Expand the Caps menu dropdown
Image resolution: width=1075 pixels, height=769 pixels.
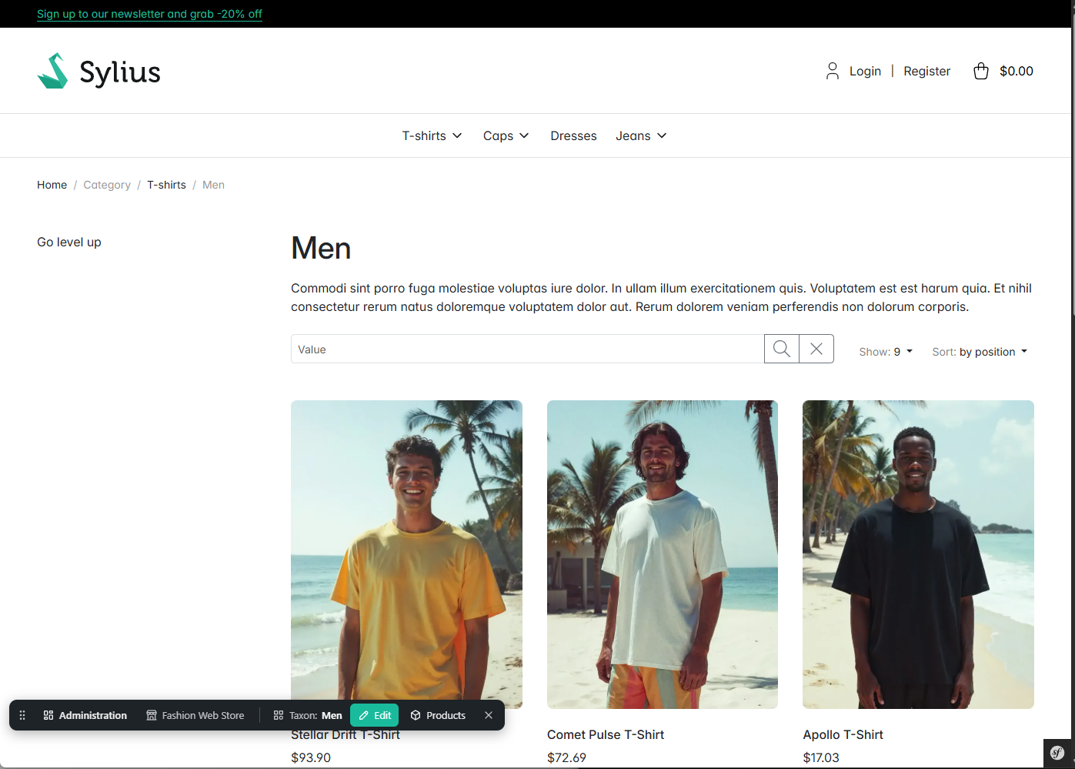pyautogui.click(x=506, y=135)
